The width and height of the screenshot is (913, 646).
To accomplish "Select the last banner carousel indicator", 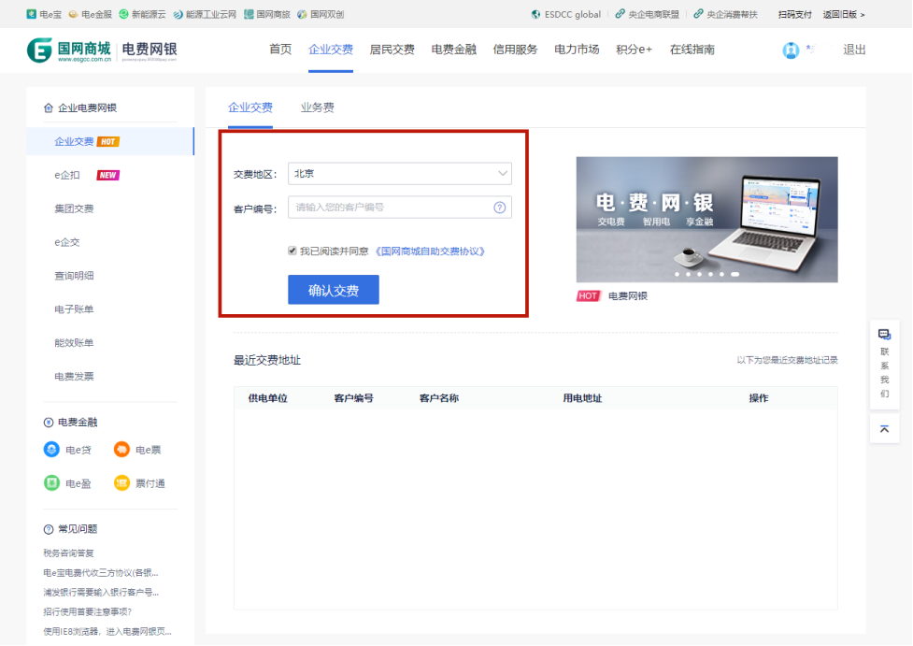I will pos(735,274).
